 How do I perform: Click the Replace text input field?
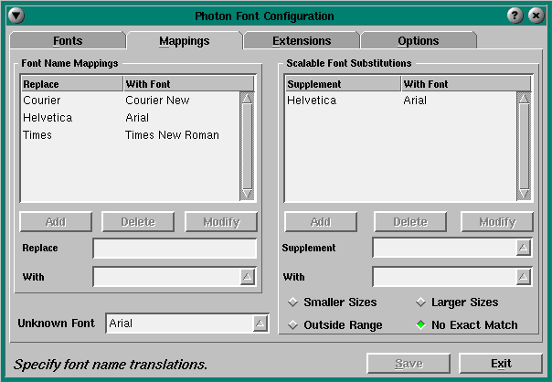tap(175, 249)
